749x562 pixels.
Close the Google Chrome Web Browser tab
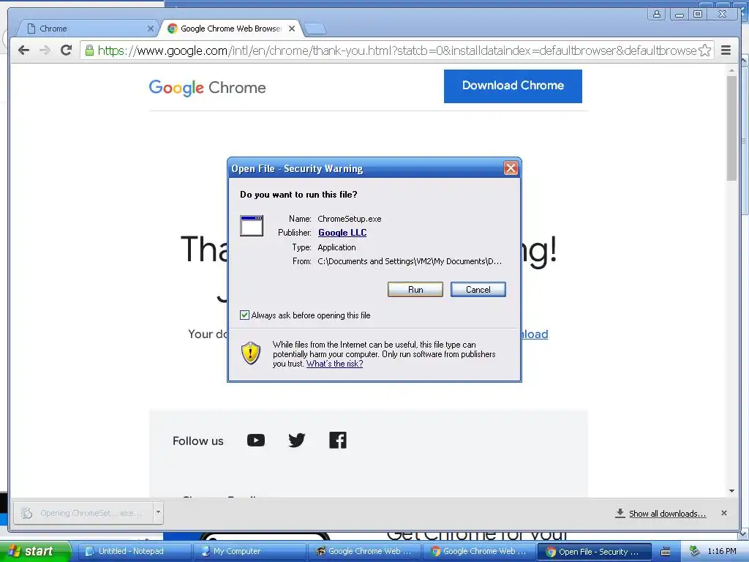point(292,29)
